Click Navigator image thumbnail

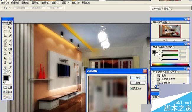coord(170,31)
